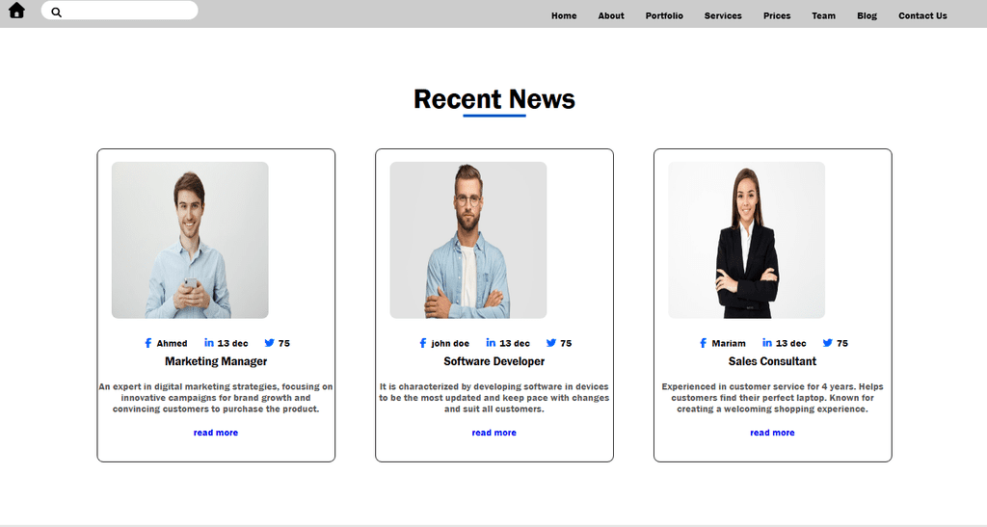
Task: Open read more under Software Developer
Action: click(494, 433)
